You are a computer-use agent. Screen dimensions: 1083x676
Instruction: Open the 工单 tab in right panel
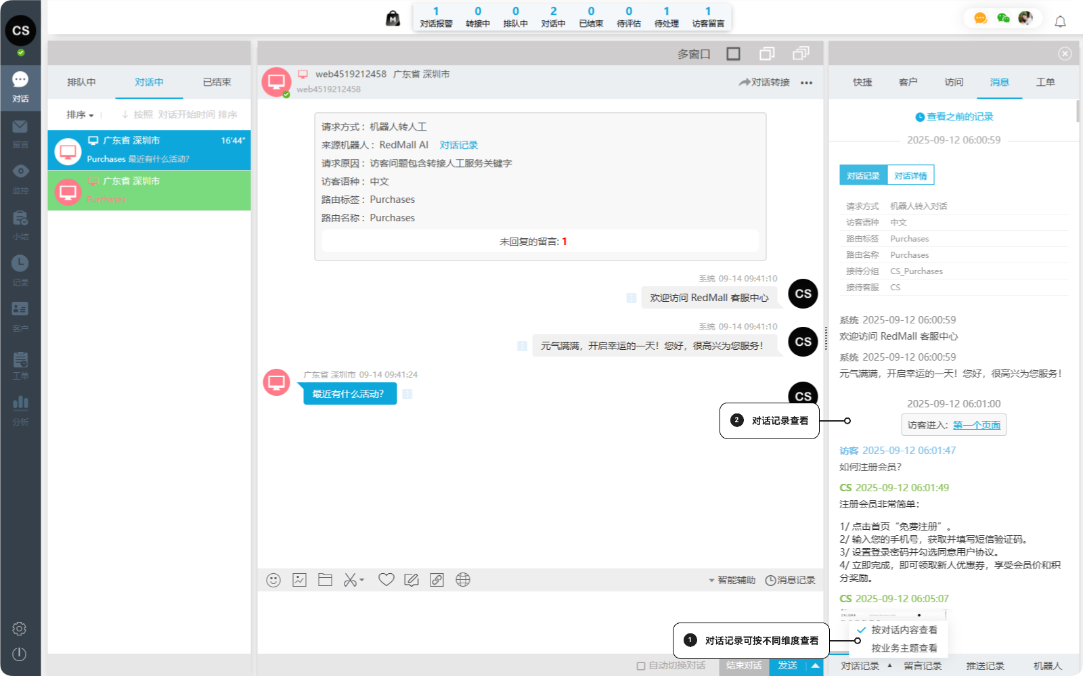(1045, 82)
